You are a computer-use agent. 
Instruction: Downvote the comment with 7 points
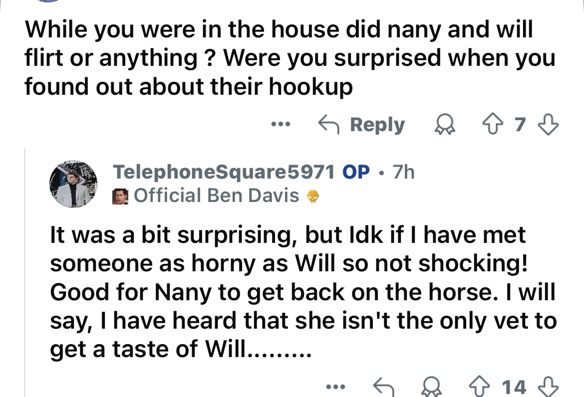[549, 124]
